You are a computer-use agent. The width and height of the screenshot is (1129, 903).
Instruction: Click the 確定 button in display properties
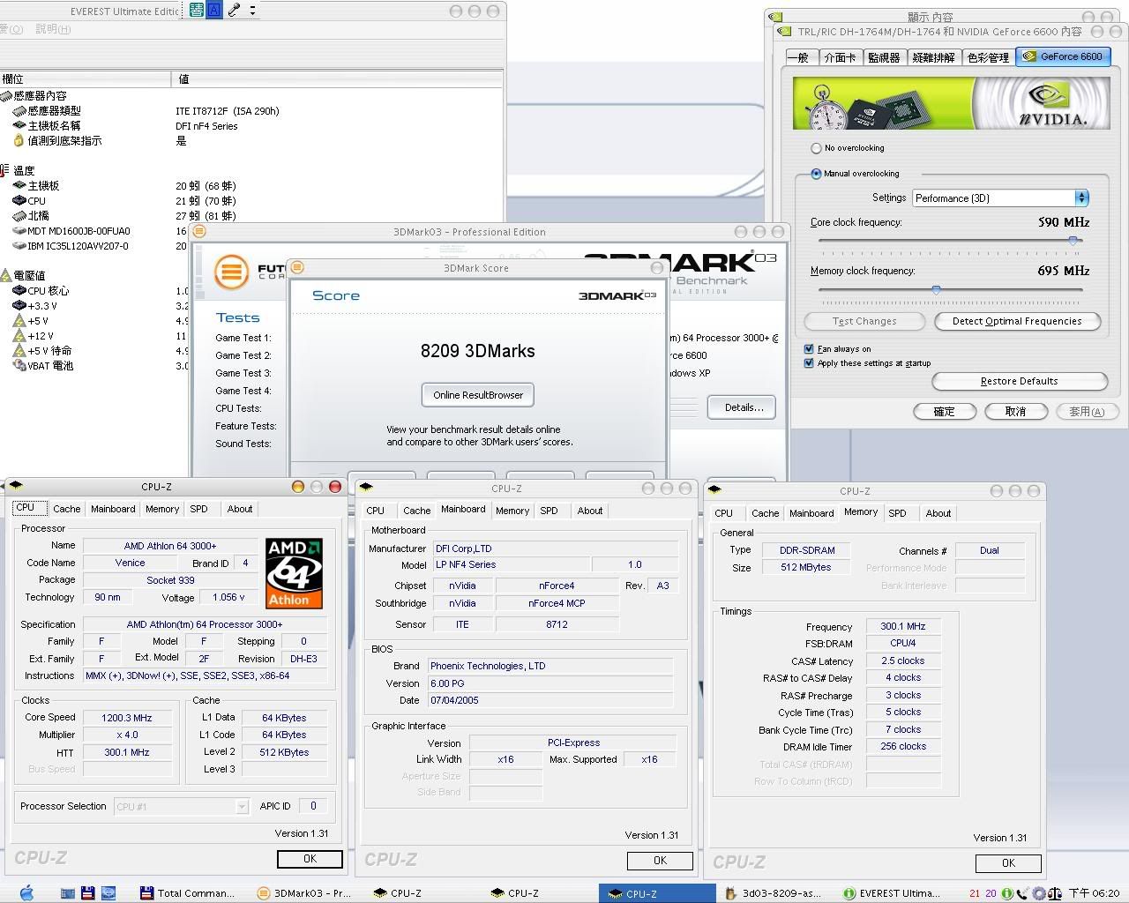tap(944, 411)
